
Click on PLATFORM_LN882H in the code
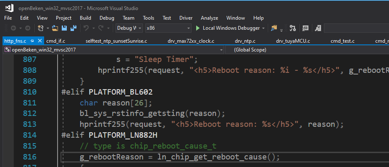point(123,135)
